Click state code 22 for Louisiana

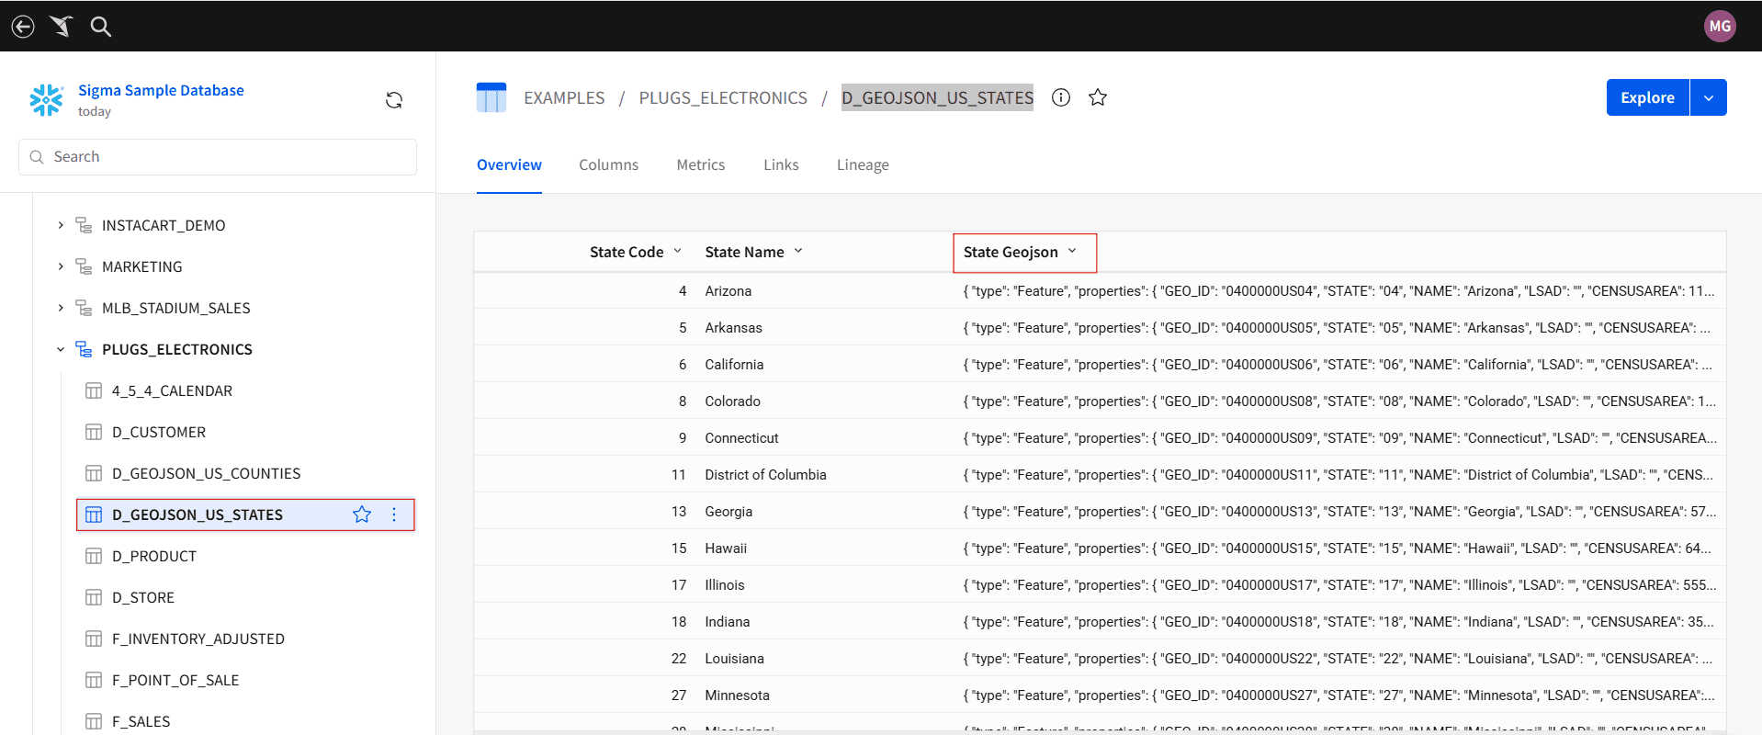pyautogui.click(x=679, y=659)
